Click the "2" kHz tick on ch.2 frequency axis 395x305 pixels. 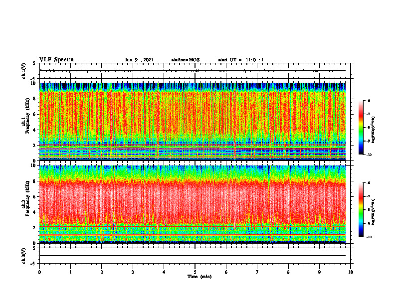34,228
